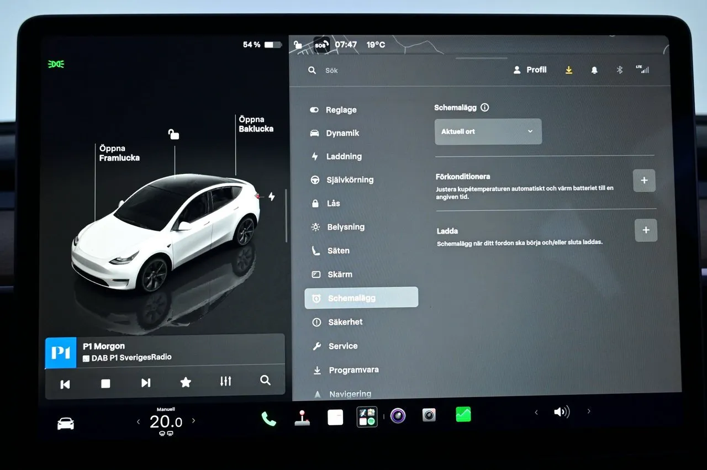The image size is (707, 470).
Task: Open the Profil driver profile menu
Action: pyautogui.click(x=530, y=70)
